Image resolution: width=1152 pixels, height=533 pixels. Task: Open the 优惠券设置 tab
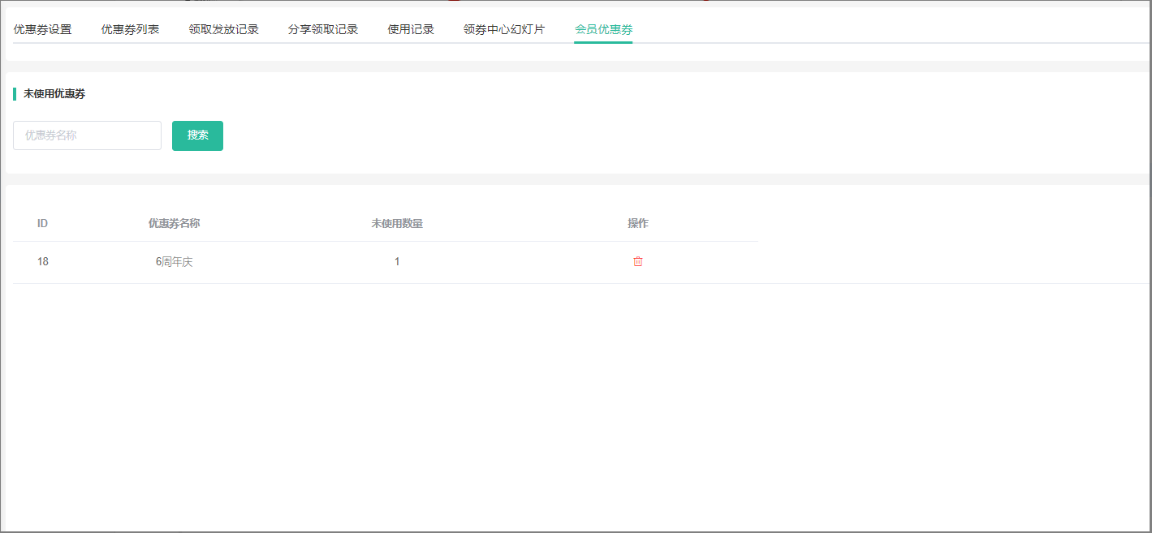pos(42,30)
